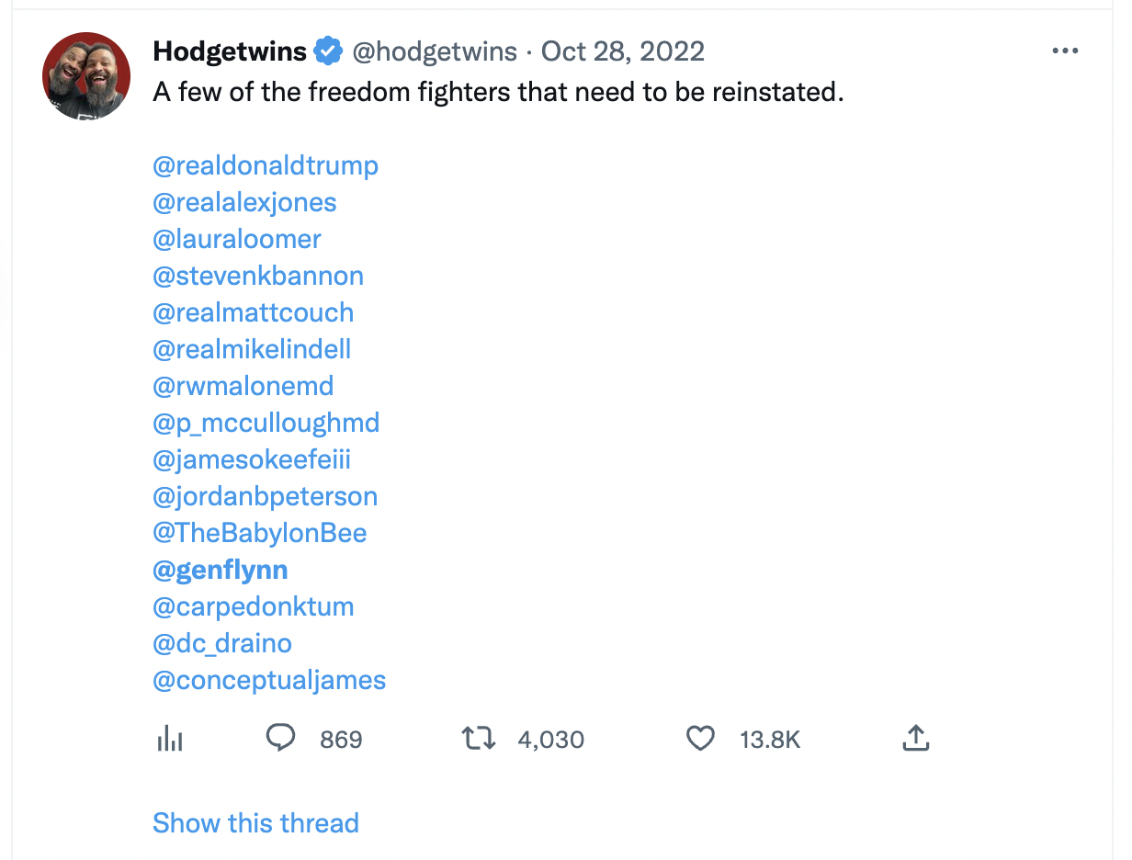This screenshot has width=1132, height=860.
Task: Click the @realalexjones mention
Action: (244, 202)
